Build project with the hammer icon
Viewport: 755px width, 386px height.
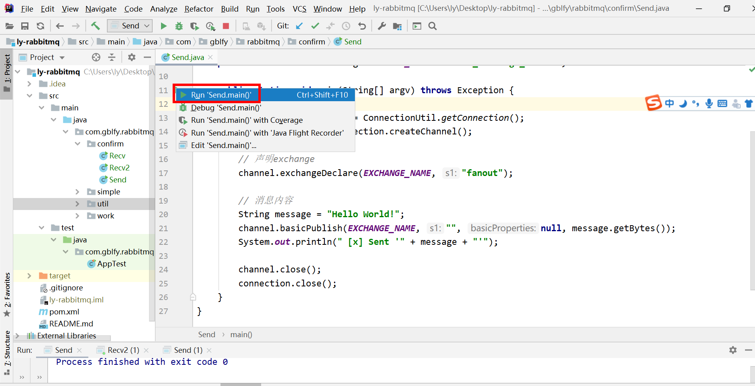point(95,26)
